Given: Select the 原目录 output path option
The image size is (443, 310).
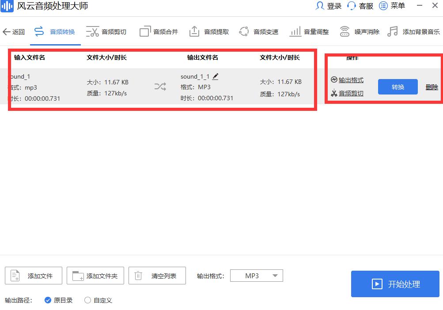Looking at the screenshot, I should point(49,300).
